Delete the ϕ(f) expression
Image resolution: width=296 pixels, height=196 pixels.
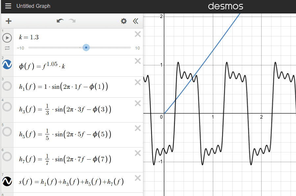138,61
